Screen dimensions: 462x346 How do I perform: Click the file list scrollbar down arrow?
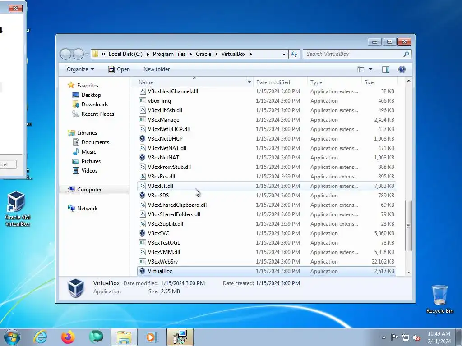click(x=408, y=273)
